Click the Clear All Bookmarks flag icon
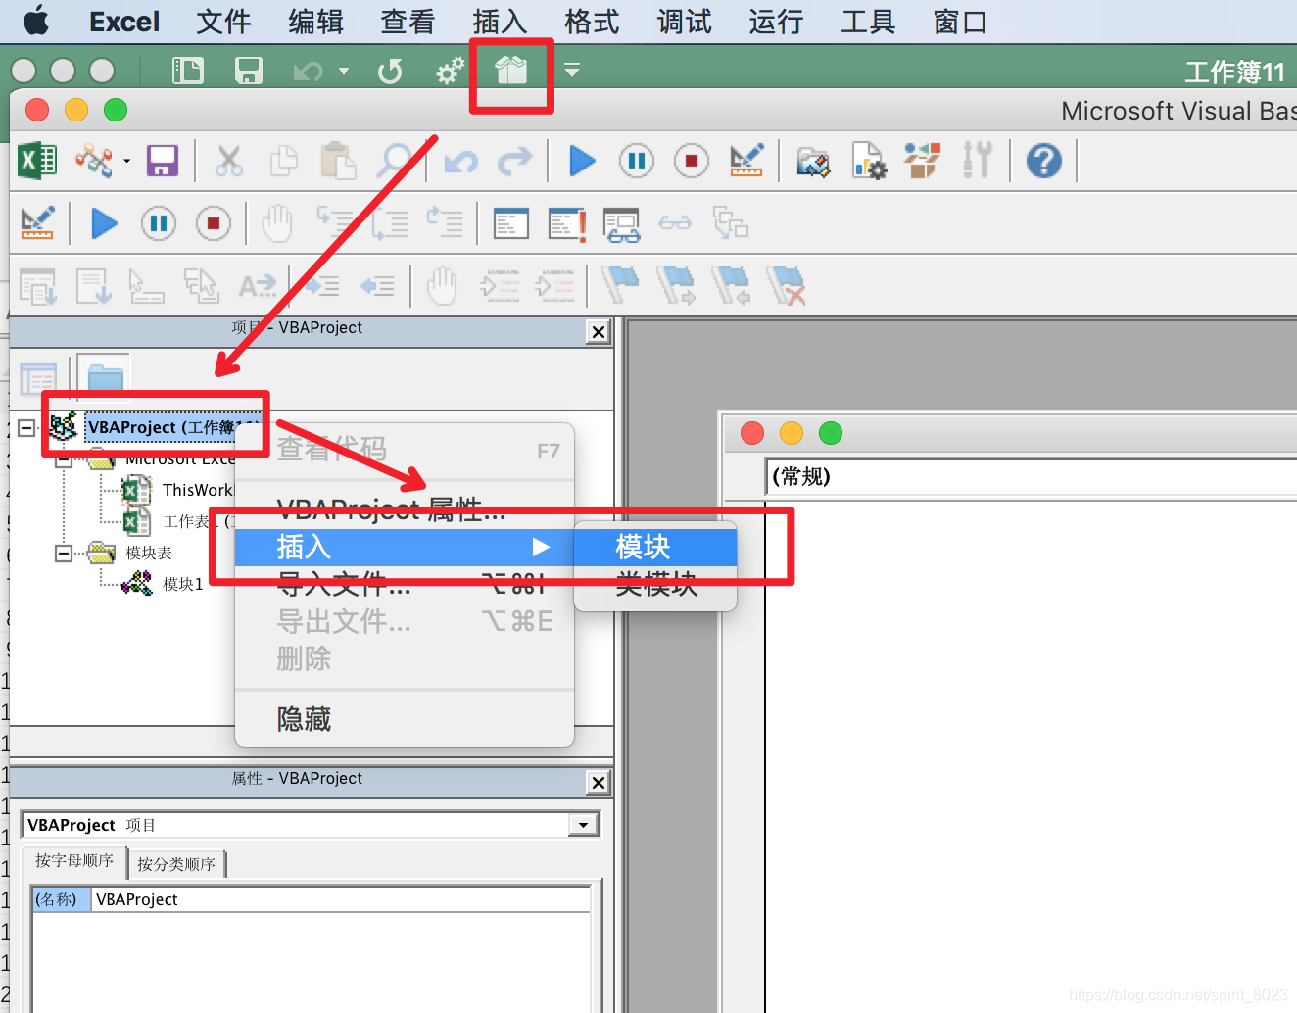The height and width of the screenshot is (1013, 1297). click(787, 285)
